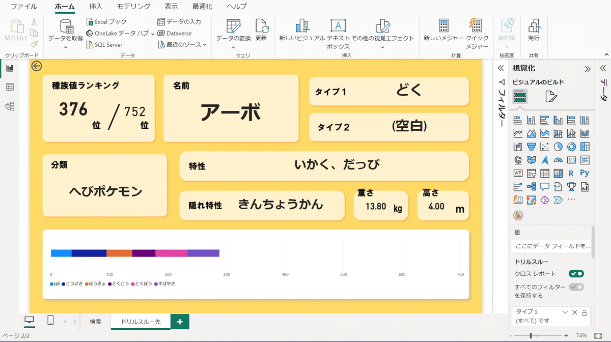
Task: Open Report view in left sidebar
Action: point(10,68)
